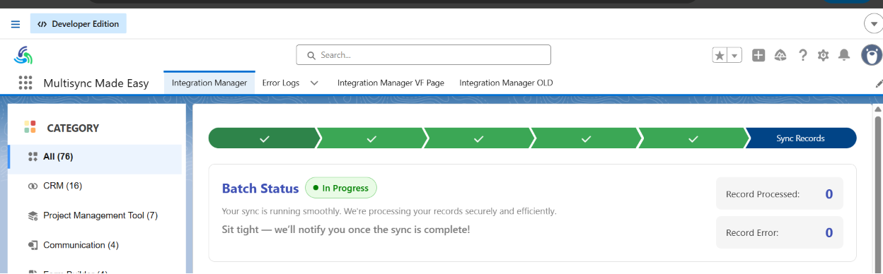Click the fifth completed progress step

693,138
